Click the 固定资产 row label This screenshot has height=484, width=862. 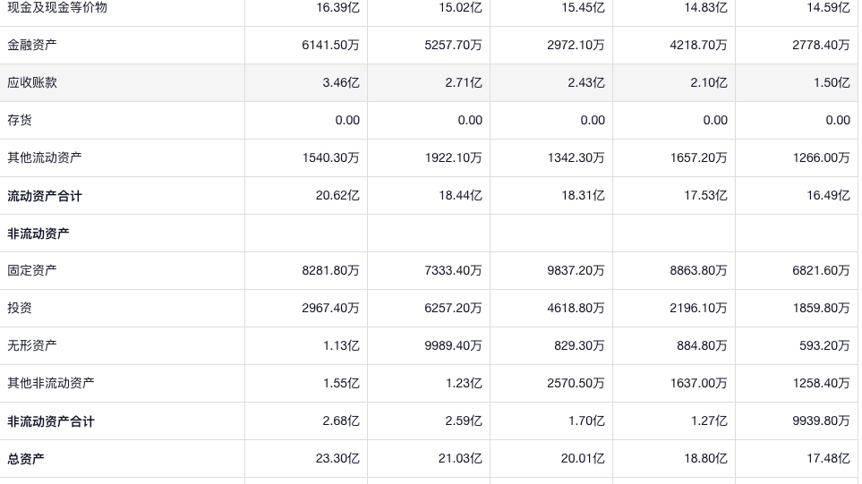click(x=32, y=270)
